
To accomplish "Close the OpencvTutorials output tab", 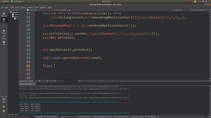I will click(x=34, y=84).
